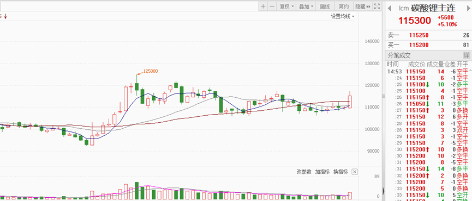
Task: Open the 叠加 overlay dropdown
Action: click(306, 7)
